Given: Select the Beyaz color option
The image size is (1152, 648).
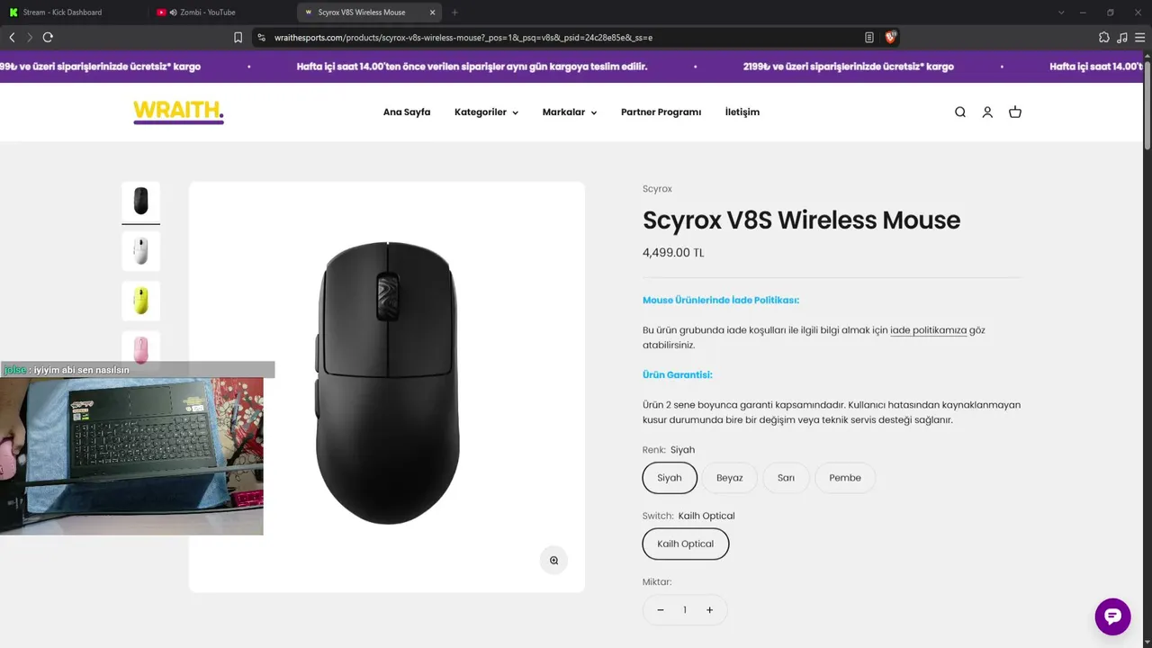Looking at the screenshot, I should [x=730, y=478].
